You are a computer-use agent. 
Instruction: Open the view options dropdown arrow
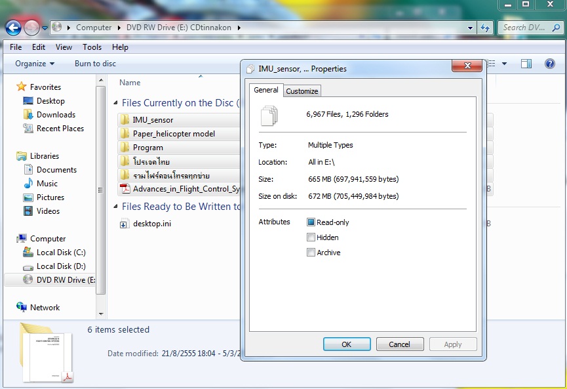point(504,64)
